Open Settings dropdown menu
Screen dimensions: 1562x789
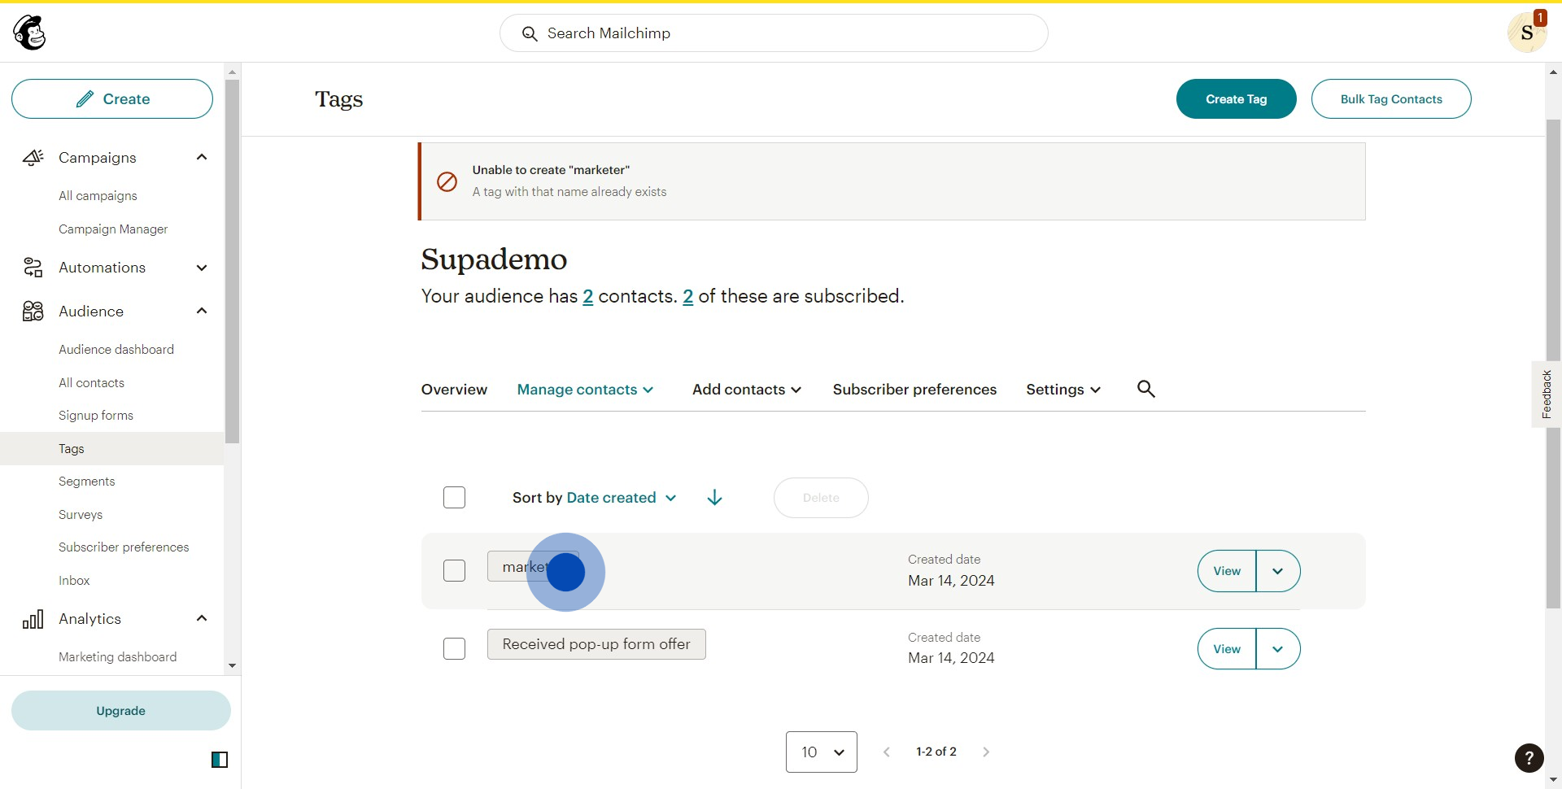(1063, 390)
